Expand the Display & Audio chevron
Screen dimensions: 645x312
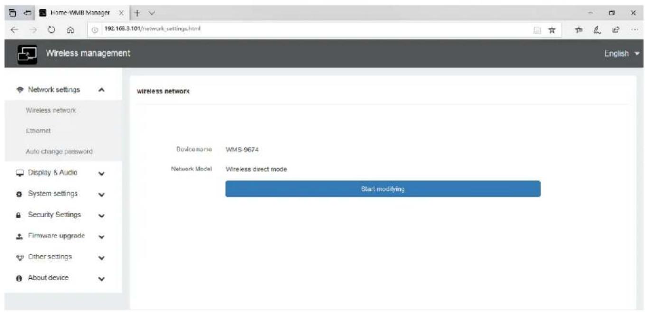101,174
